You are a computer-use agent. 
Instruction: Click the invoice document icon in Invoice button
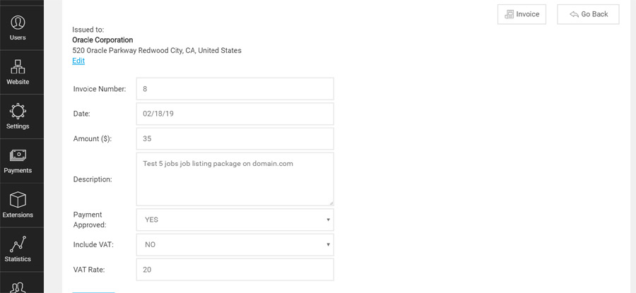pyautogui.click(x=509, y=14)
